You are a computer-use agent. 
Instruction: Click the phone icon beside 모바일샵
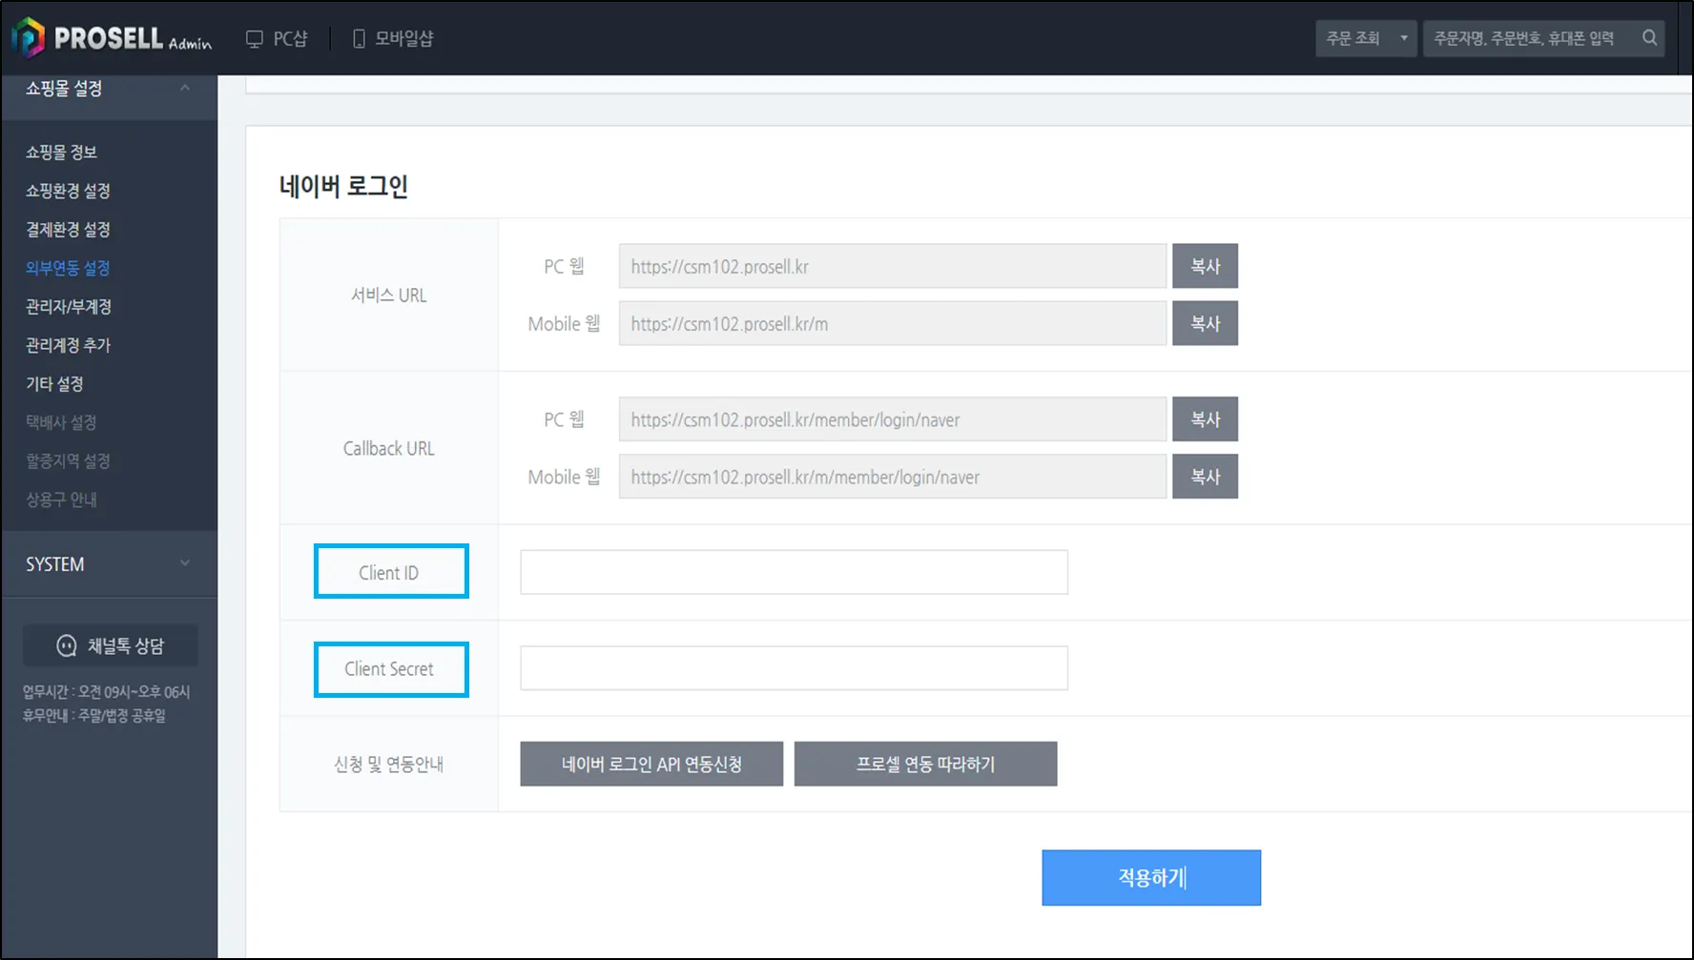(359, 38)
